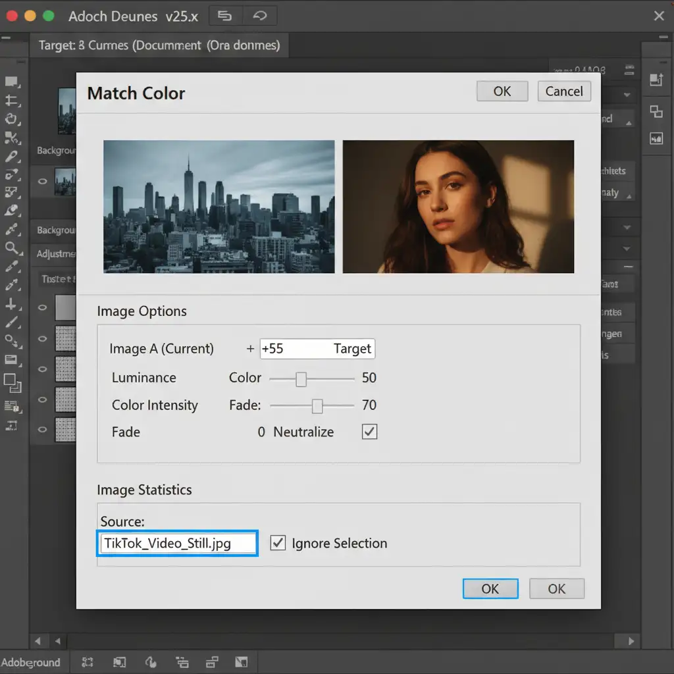Select the Zoom magnifier tool
674x674 pixels.
pyautogui.click(x=11, y=247)
